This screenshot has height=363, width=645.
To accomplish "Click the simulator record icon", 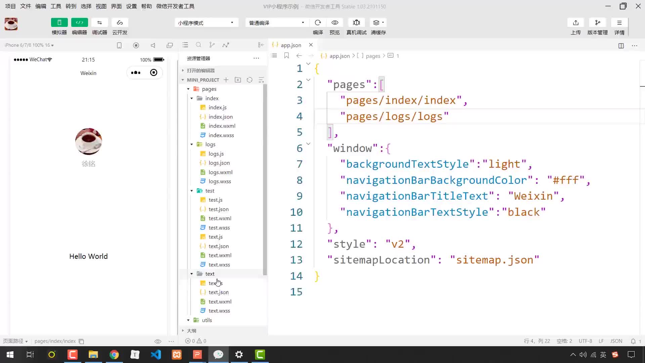I will coord(136,45).
